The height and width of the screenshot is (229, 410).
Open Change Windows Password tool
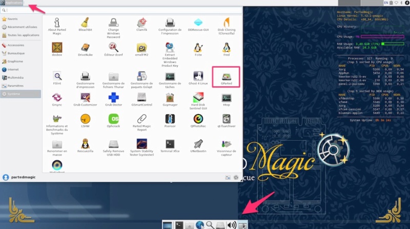(x=113, y=28)
